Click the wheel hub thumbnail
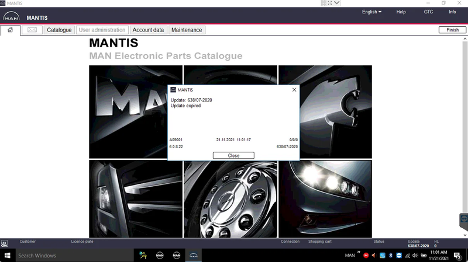 (230, 199)
